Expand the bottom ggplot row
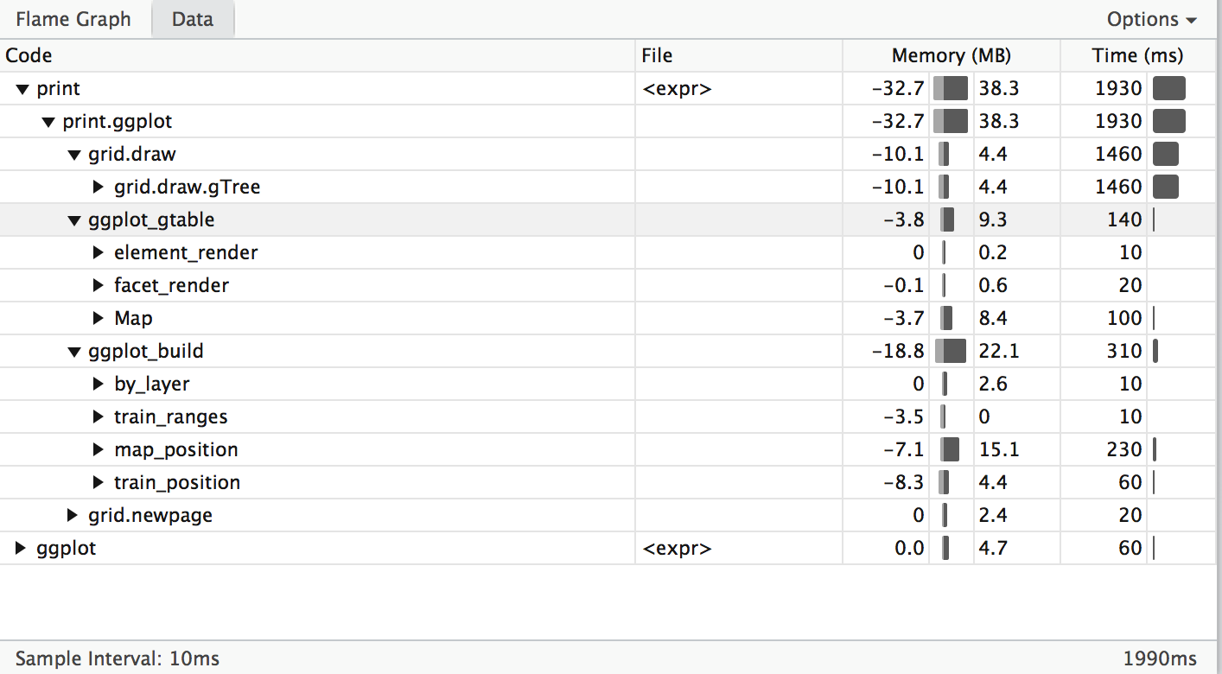The width and height of the screenshot is (1222, 674). click(22, 548)
